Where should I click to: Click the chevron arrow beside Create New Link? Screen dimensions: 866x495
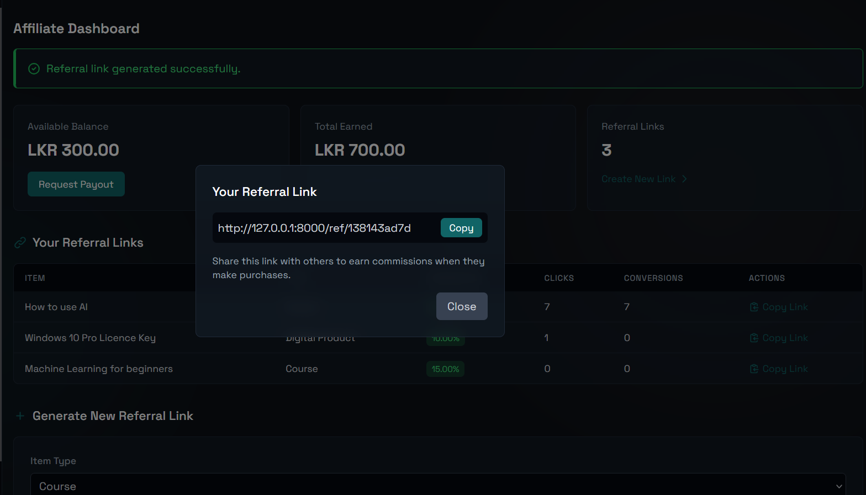(x=684, y=179)
